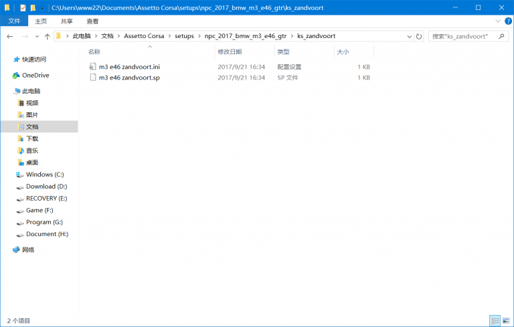Click the search magnifier icon
The height and width of the screenshot is (327, 514).
501,36
